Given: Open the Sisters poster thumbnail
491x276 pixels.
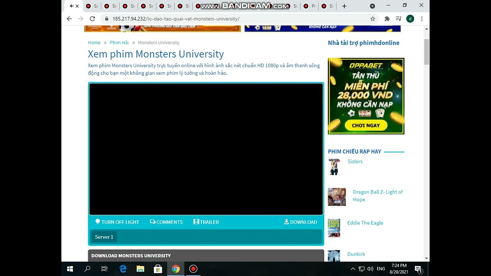Looking at the screenshot, I should point(334,167).
